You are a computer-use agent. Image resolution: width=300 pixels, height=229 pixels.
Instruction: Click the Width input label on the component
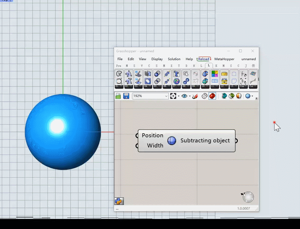click(155, 146)
